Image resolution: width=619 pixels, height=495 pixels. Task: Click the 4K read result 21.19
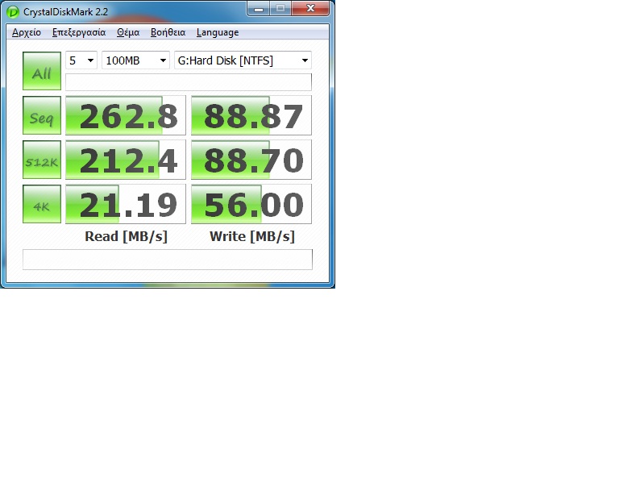coord(126,204)
